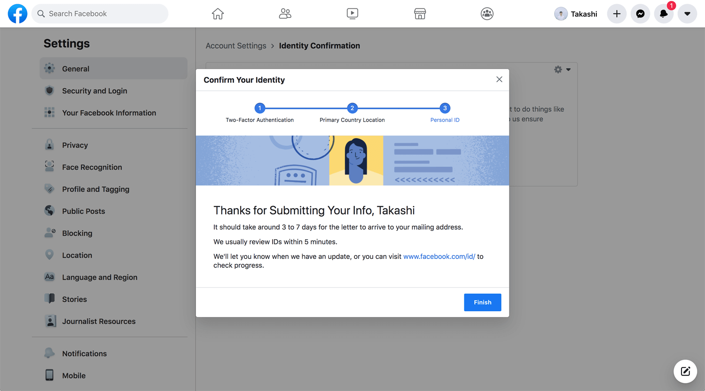The height and width of the screenshot is (391, 705).
Task: Open Mobile settings
Action: (x=113, y=375)
